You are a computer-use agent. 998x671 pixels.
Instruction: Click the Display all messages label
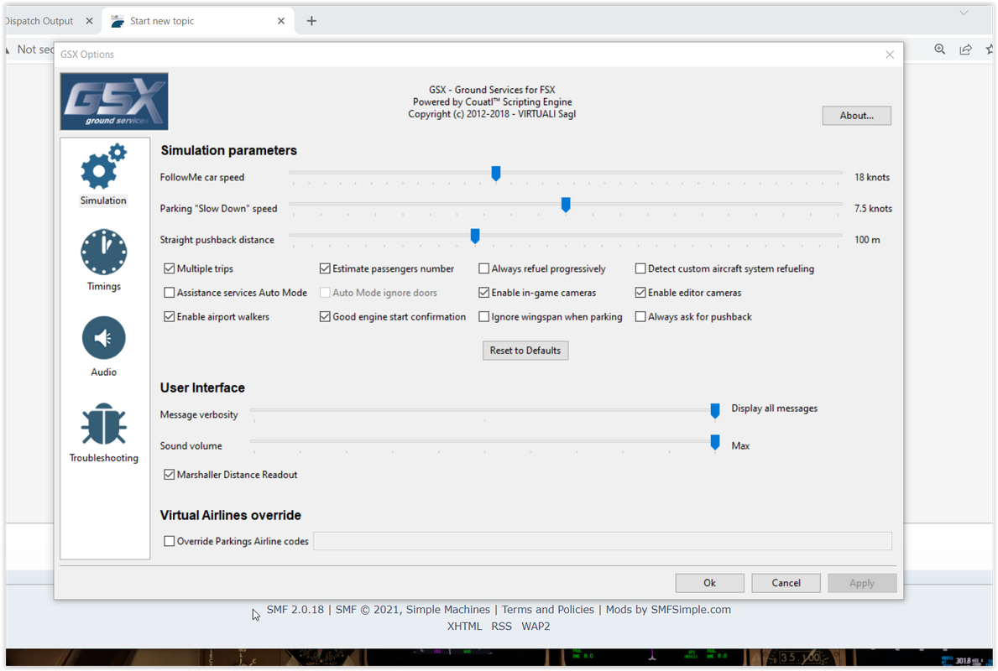774,408
